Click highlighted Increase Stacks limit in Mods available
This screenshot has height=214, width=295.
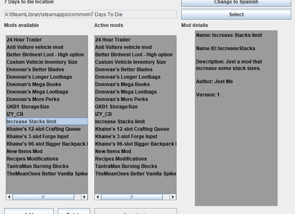click(x=47, y=122)
